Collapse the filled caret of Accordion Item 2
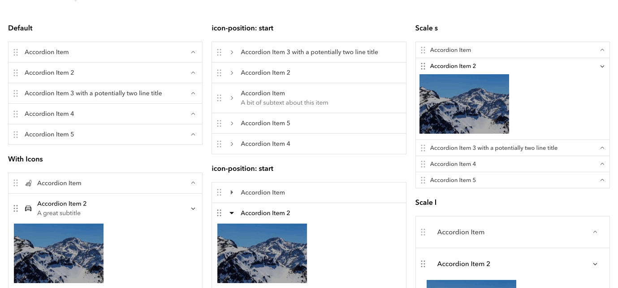This screenshot has height=288, width=618. pyautogui.click(x=232, y=213)
